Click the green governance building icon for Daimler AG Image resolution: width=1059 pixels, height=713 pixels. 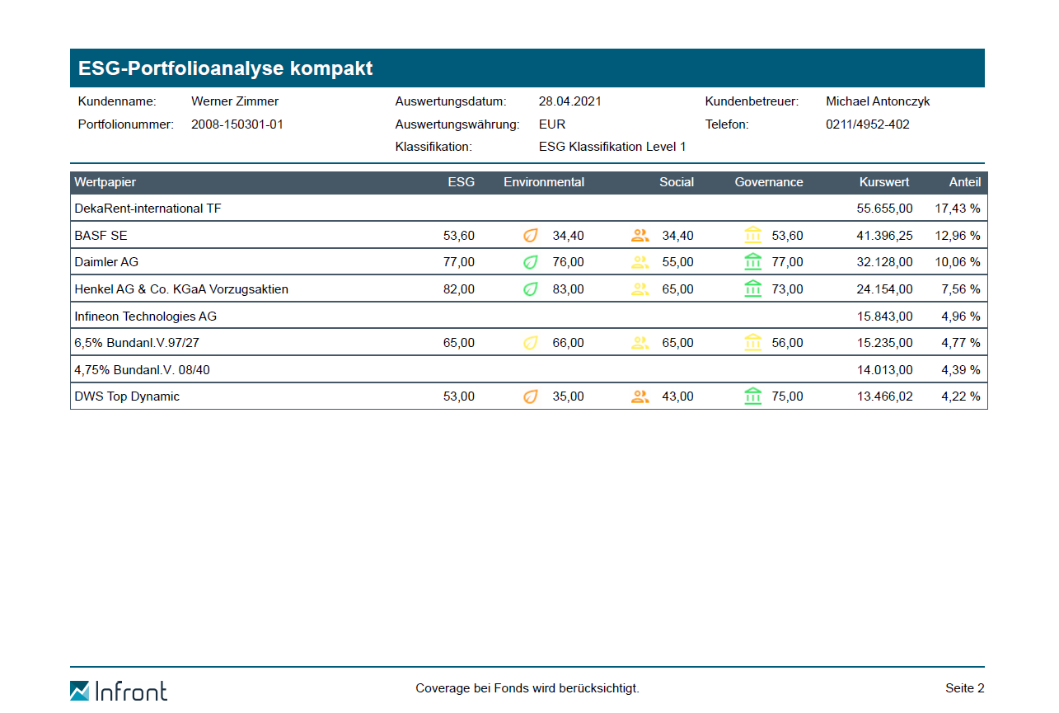pyautogui.click(x=752, y=262)
